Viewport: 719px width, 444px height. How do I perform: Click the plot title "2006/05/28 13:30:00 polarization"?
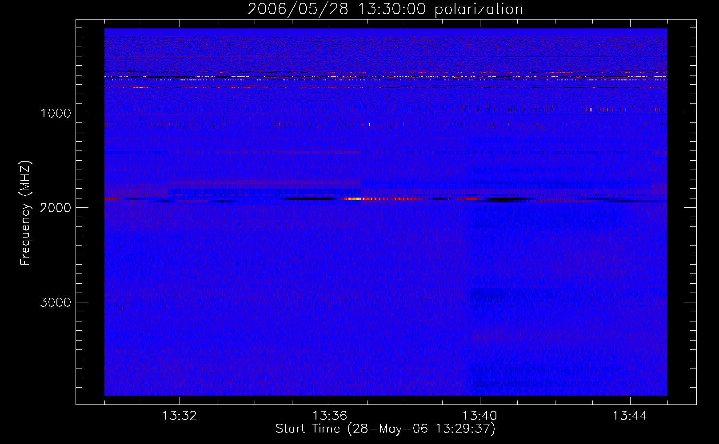point(385,9)
